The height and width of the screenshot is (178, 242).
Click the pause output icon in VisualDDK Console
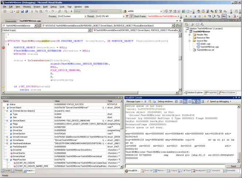(145, 101)
